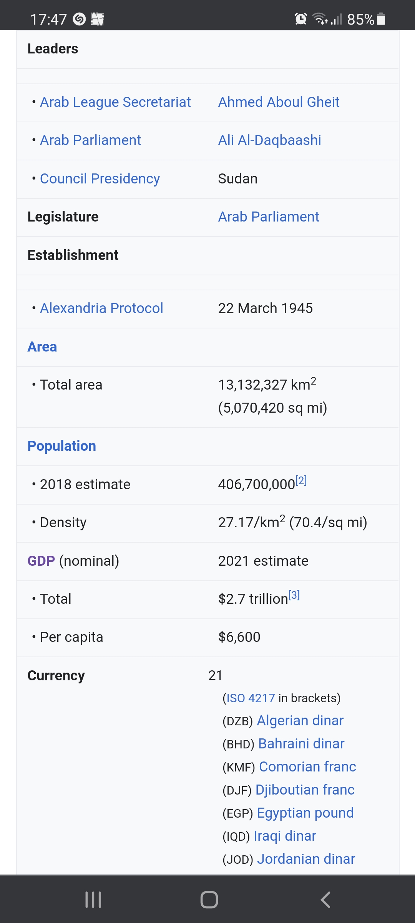Tap the Android home button icon
415x923 pixels.
pyautogui.click(x=209, y=900)
